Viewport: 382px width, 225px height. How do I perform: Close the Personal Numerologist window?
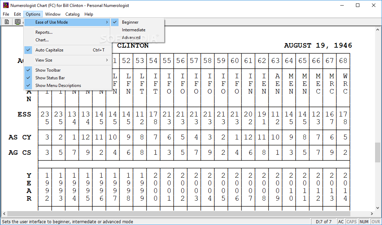click(374, 5)
